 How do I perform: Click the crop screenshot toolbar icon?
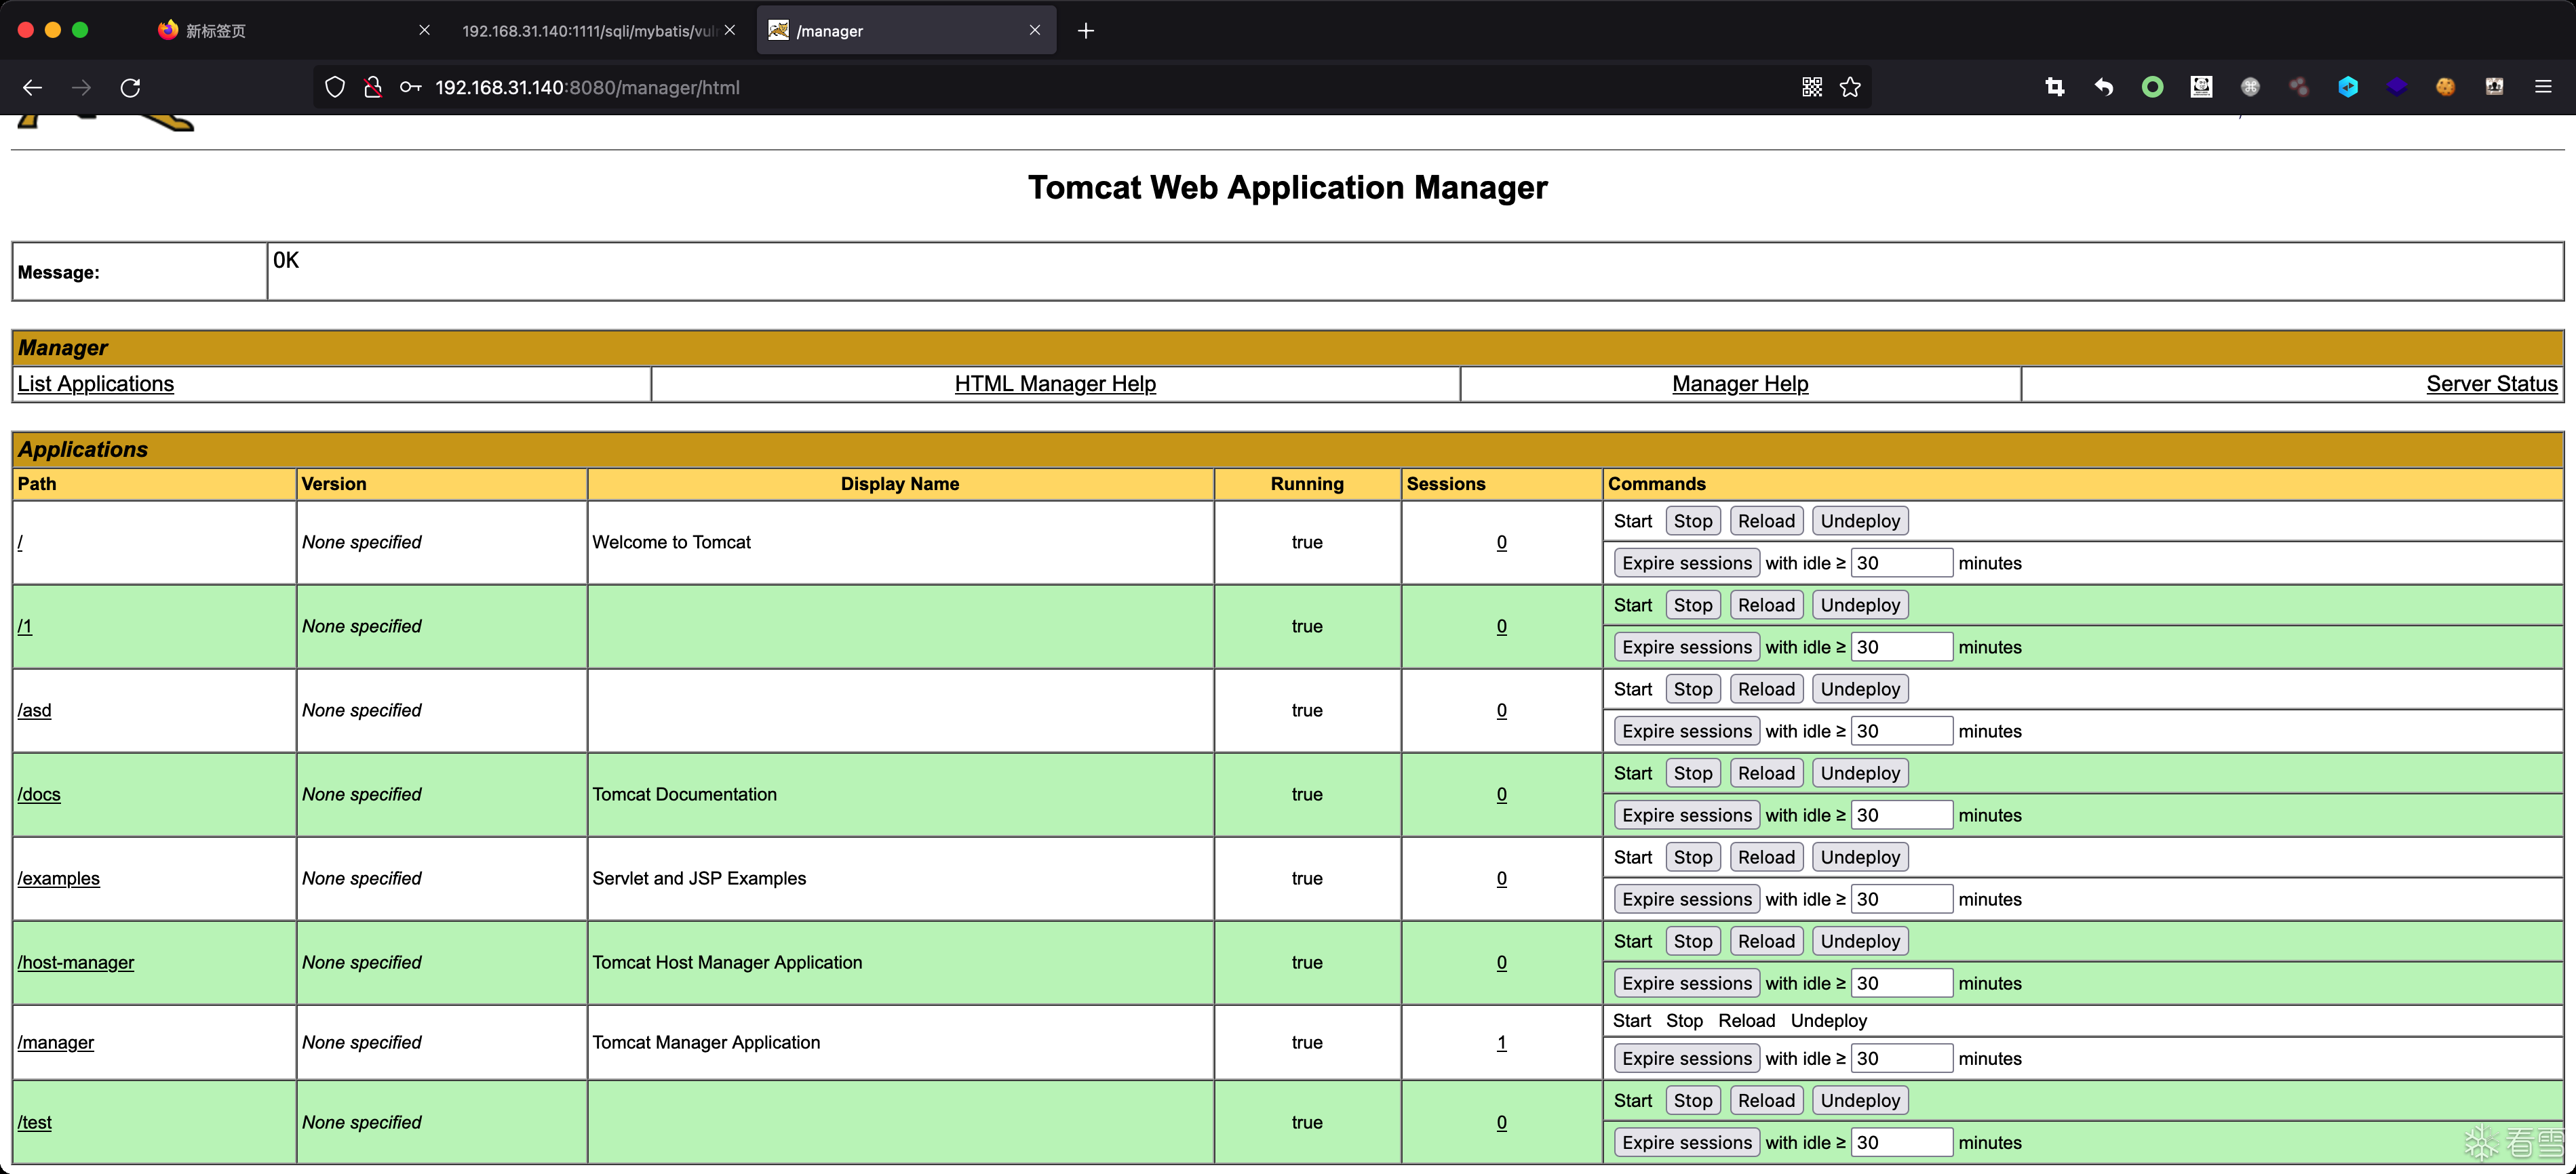coord(2054,87)
